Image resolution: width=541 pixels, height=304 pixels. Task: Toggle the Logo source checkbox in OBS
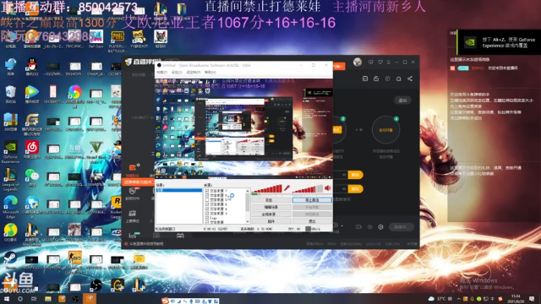pyautogui.click(x=207, y=218)
